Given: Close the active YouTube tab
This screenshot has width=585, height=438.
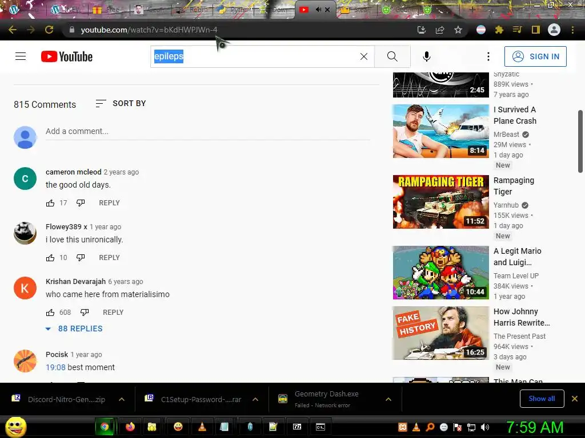Looking at the screenshot, I should click(327, 10).
